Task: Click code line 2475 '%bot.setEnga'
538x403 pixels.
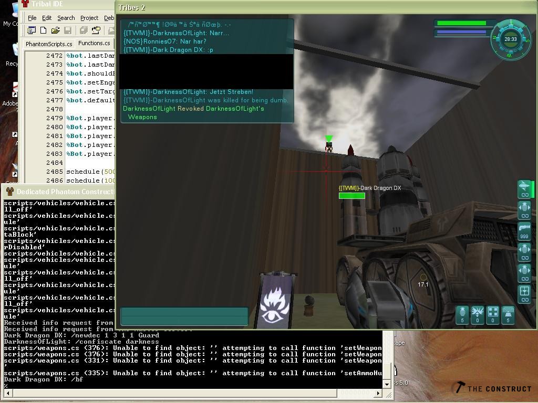Action: 90,82
